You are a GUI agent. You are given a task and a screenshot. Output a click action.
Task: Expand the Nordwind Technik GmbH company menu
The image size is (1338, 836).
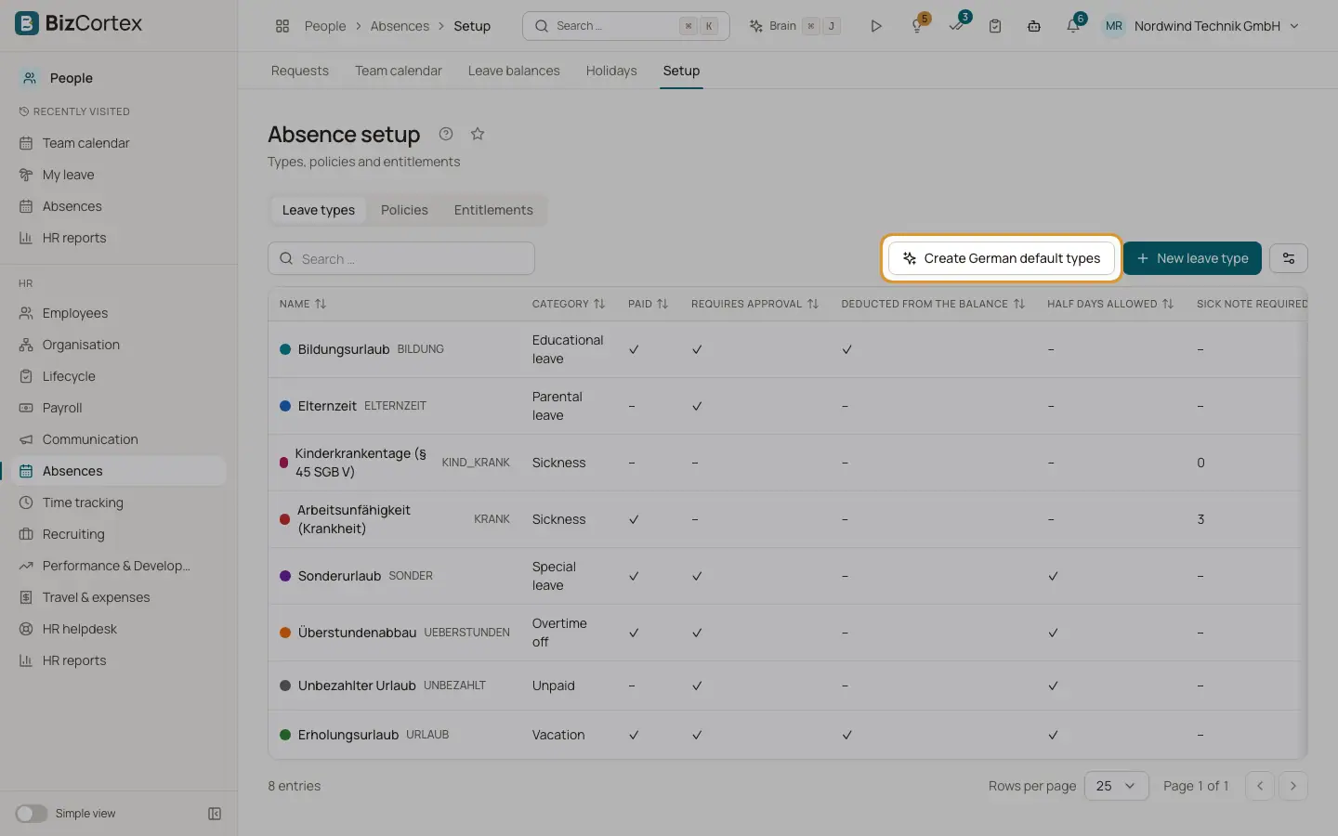(1216, 26)
